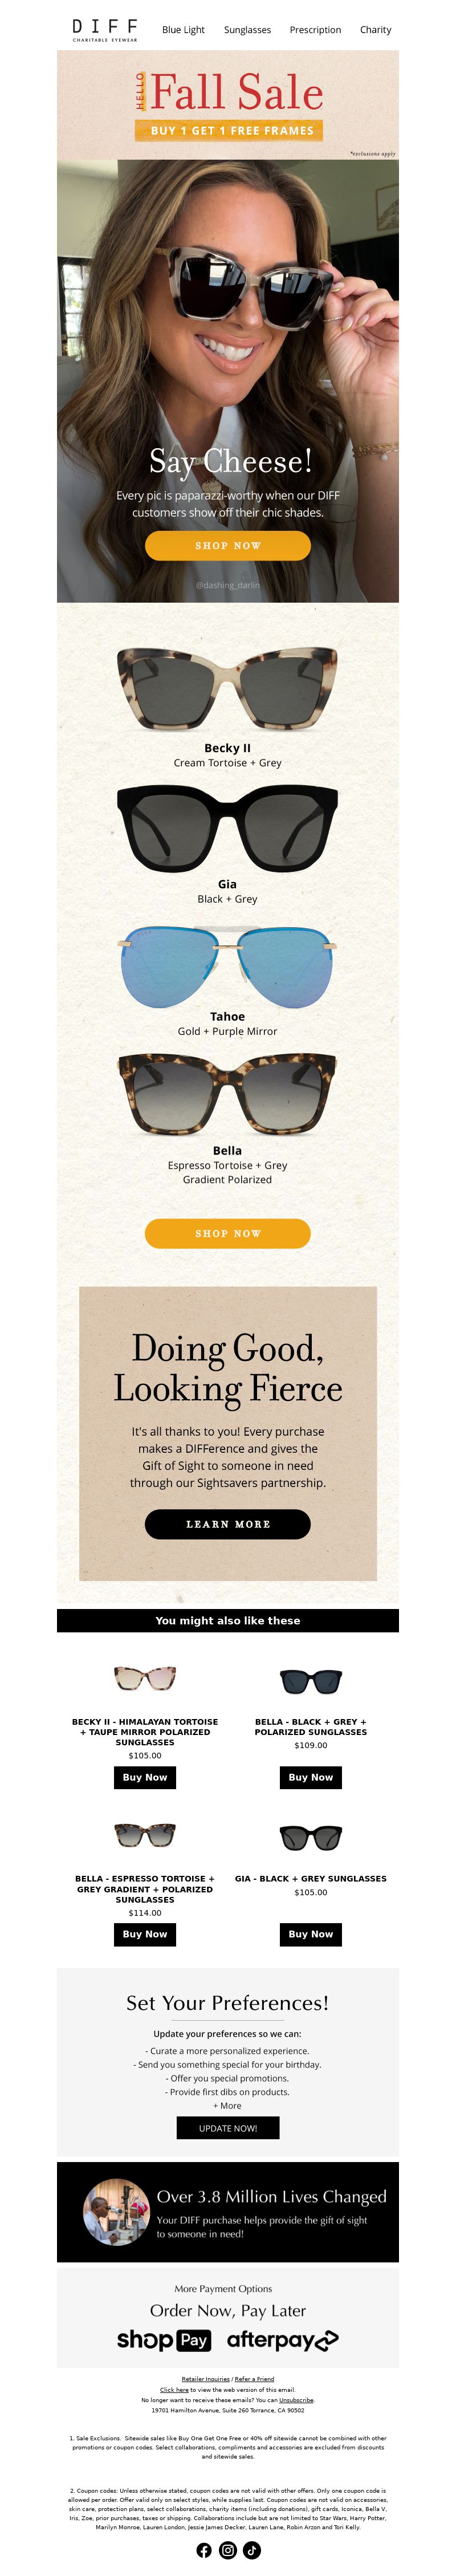Click the DIFF Charitable Eyewear logo
This screenshot has width=456, height=2576.
click(x=105, y=30)
